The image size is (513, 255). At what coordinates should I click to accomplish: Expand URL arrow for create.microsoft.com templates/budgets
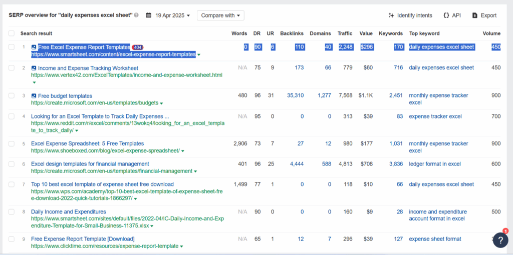(161, 103)
